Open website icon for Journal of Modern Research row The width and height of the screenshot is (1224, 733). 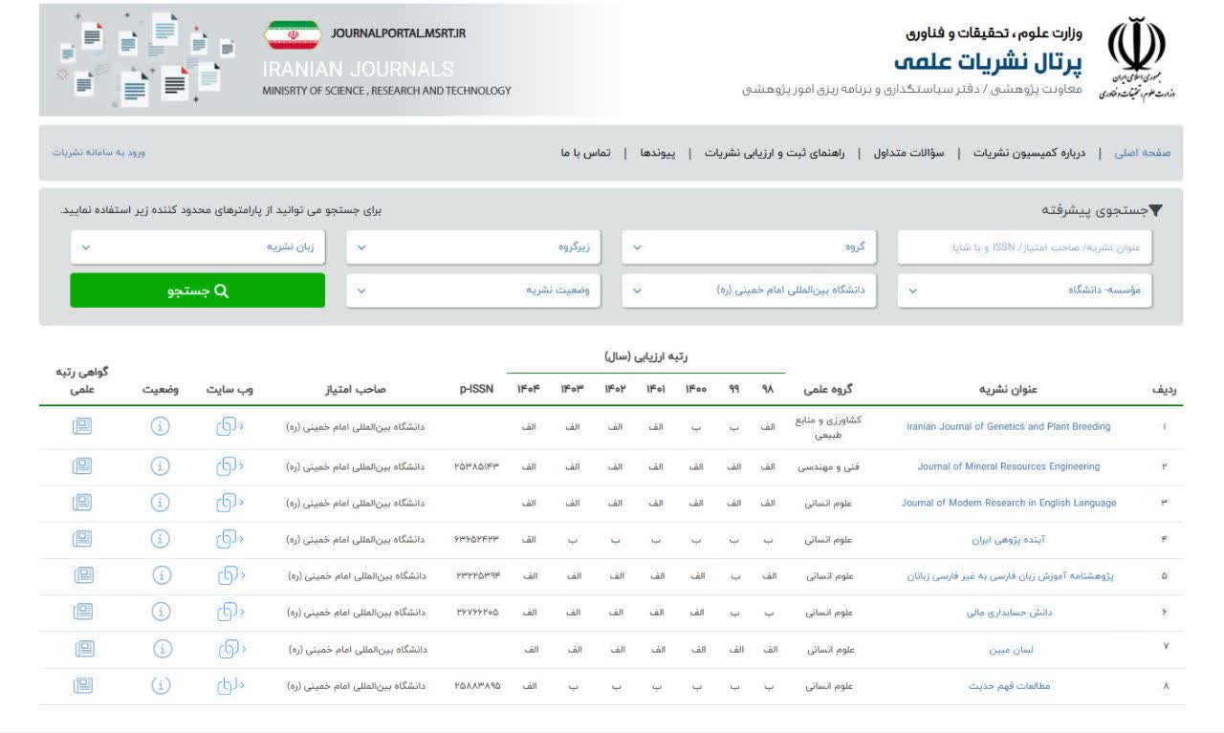click(229, 503)
